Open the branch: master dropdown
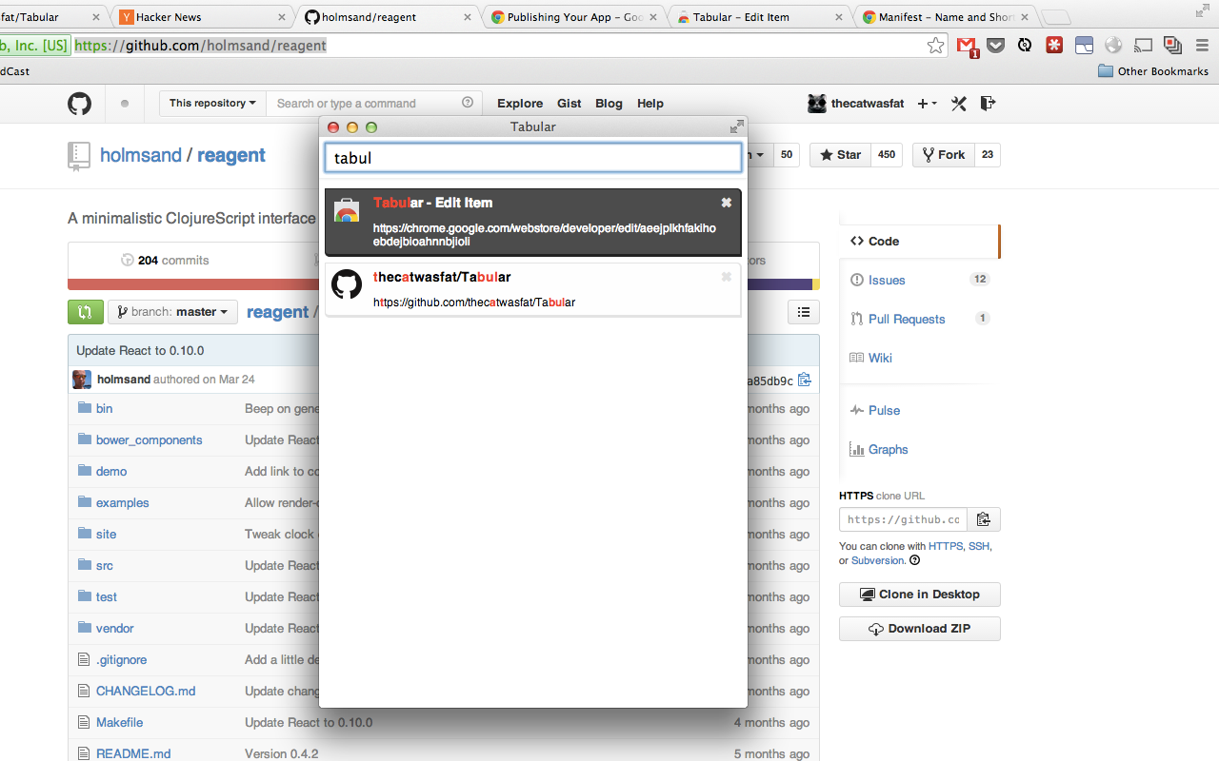The height and width of the screenshot is (761, 1219). tap(172, 311)
